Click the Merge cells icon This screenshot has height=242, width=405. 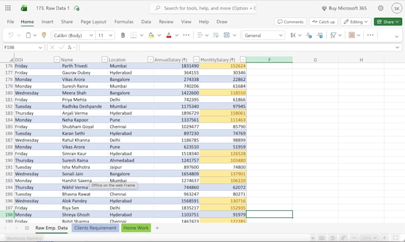point(226,35)
